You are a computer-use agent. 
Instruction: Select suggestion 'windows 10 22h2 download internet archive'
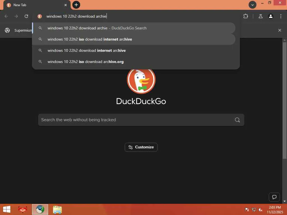click(x=134, y=50)
